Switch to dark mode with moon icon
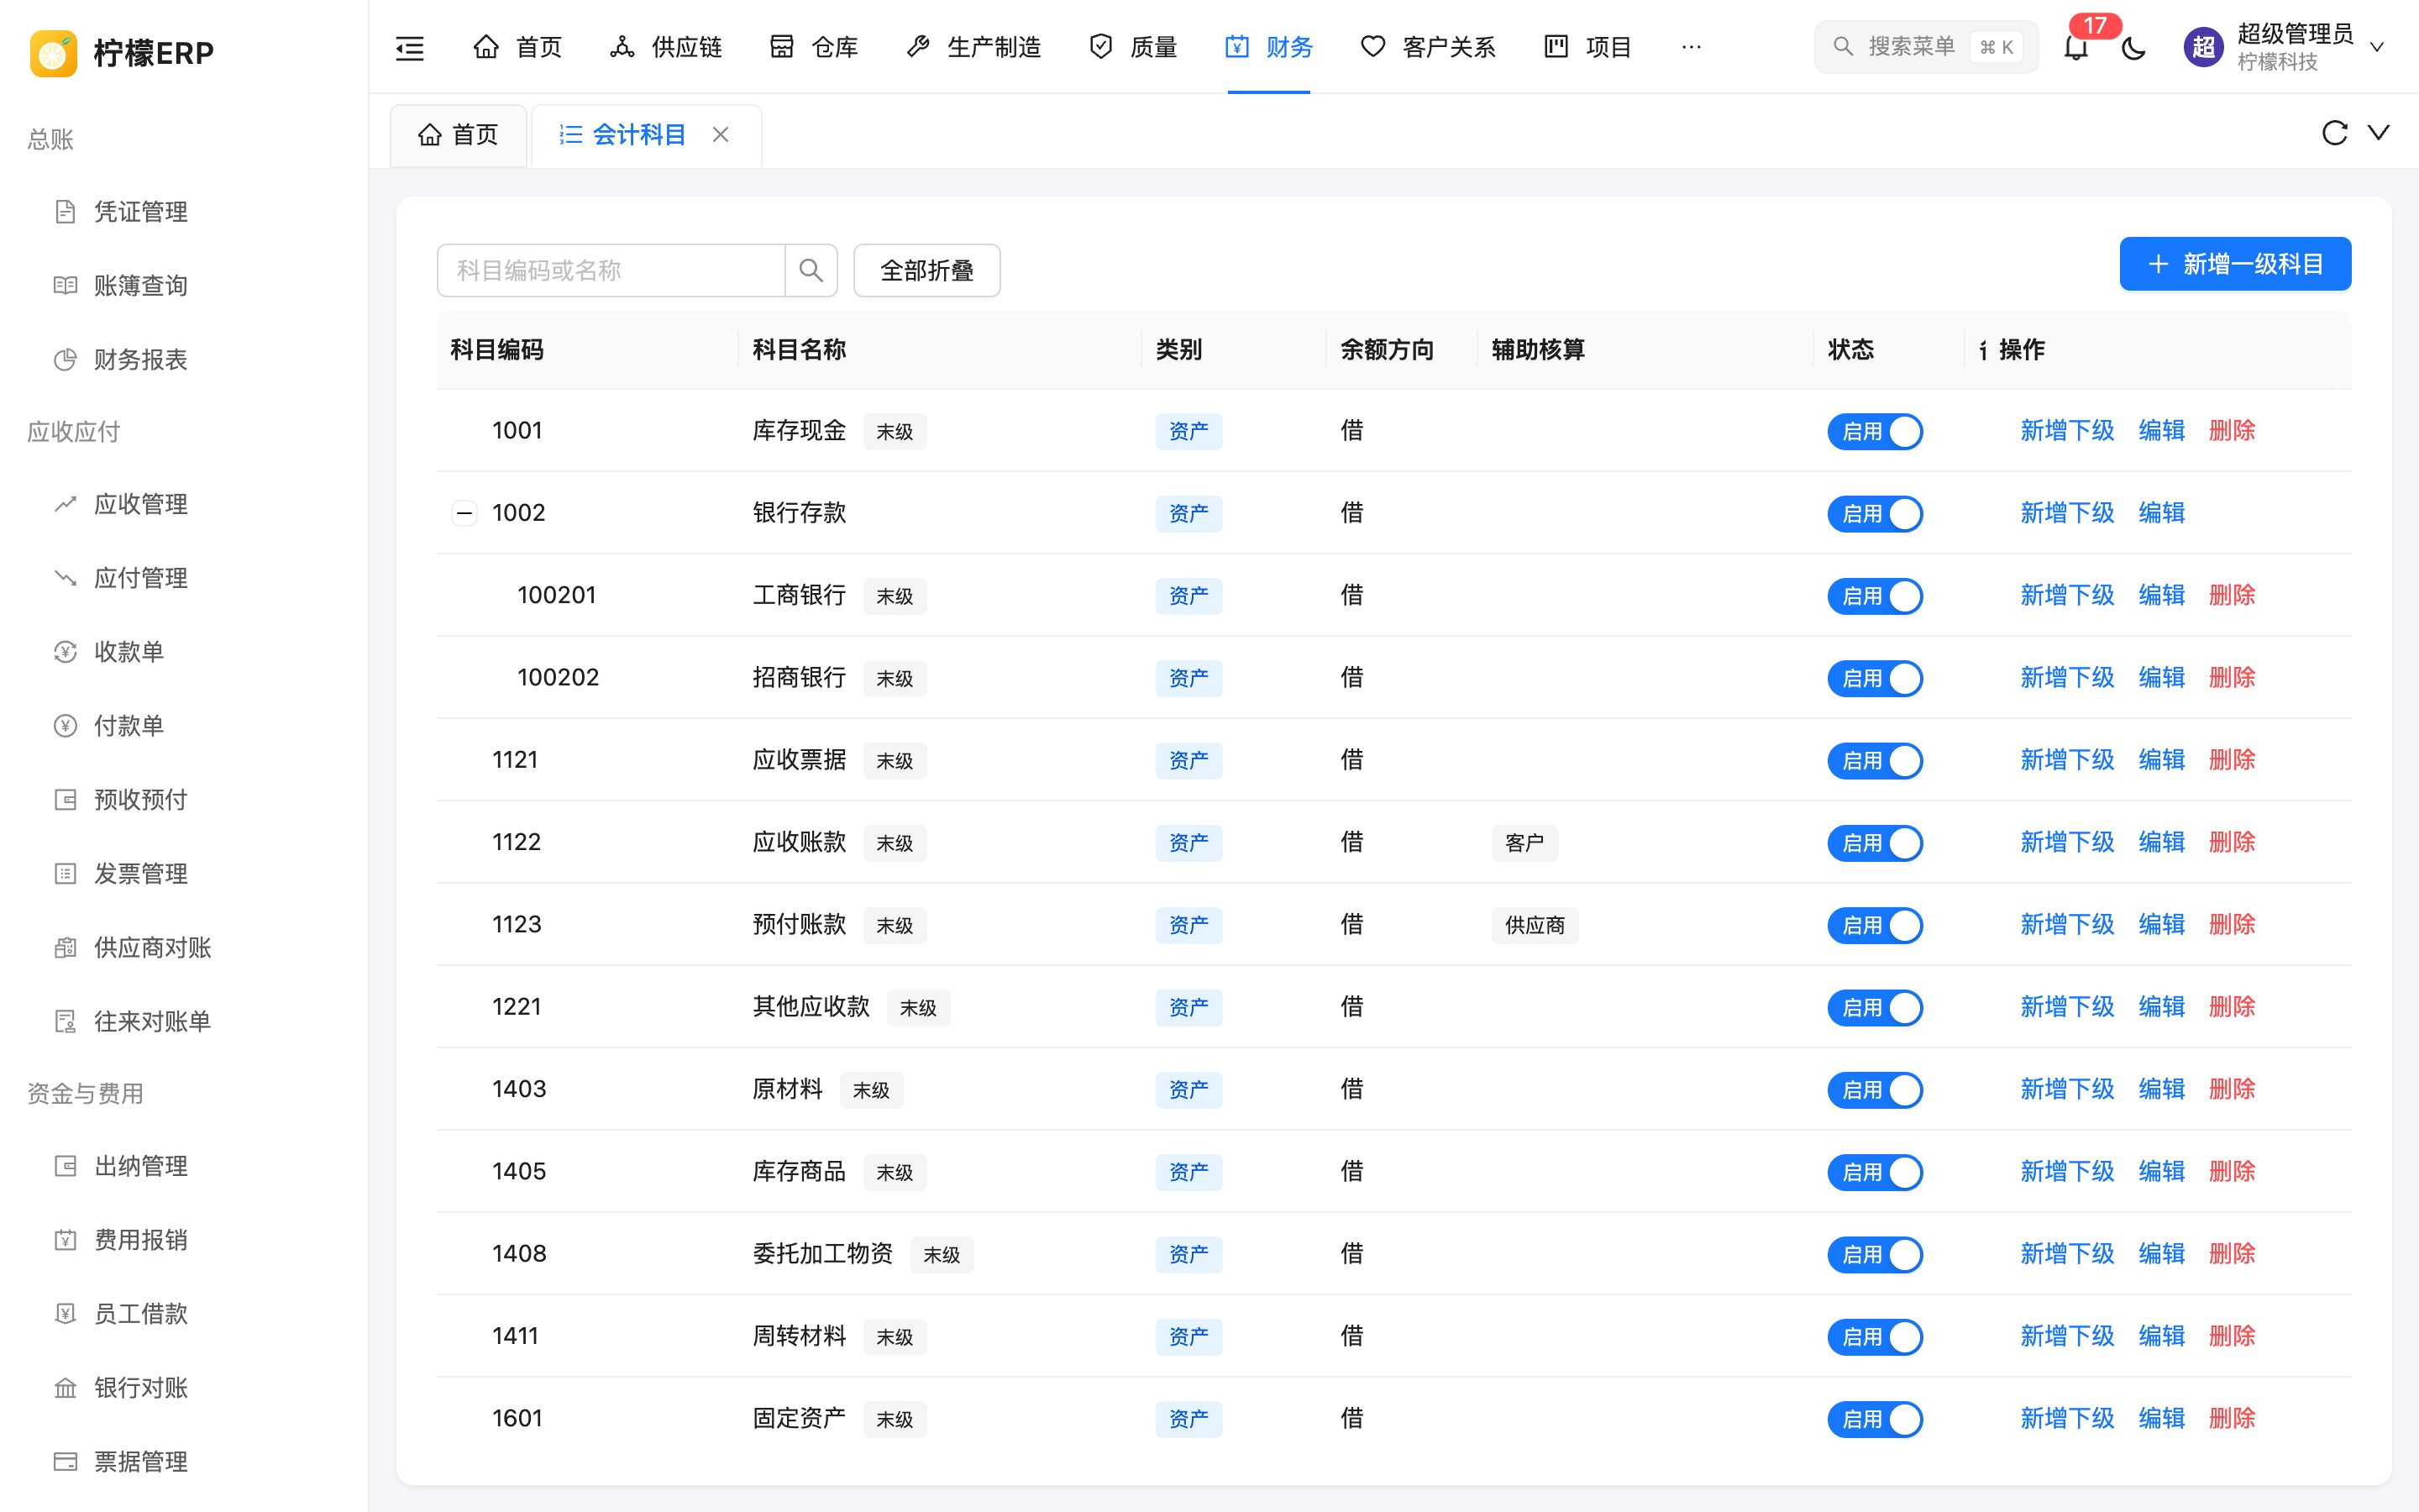The height and width of the screenshot is (1512, 2419). click(2133, 47)
